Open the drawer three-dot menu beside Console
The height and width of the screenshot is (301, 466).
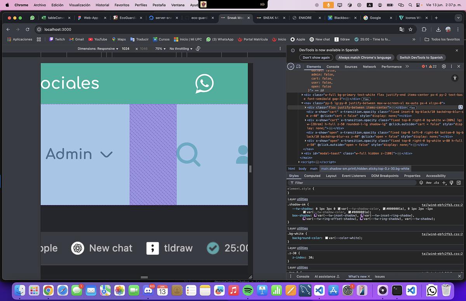[x=291, y=276]
